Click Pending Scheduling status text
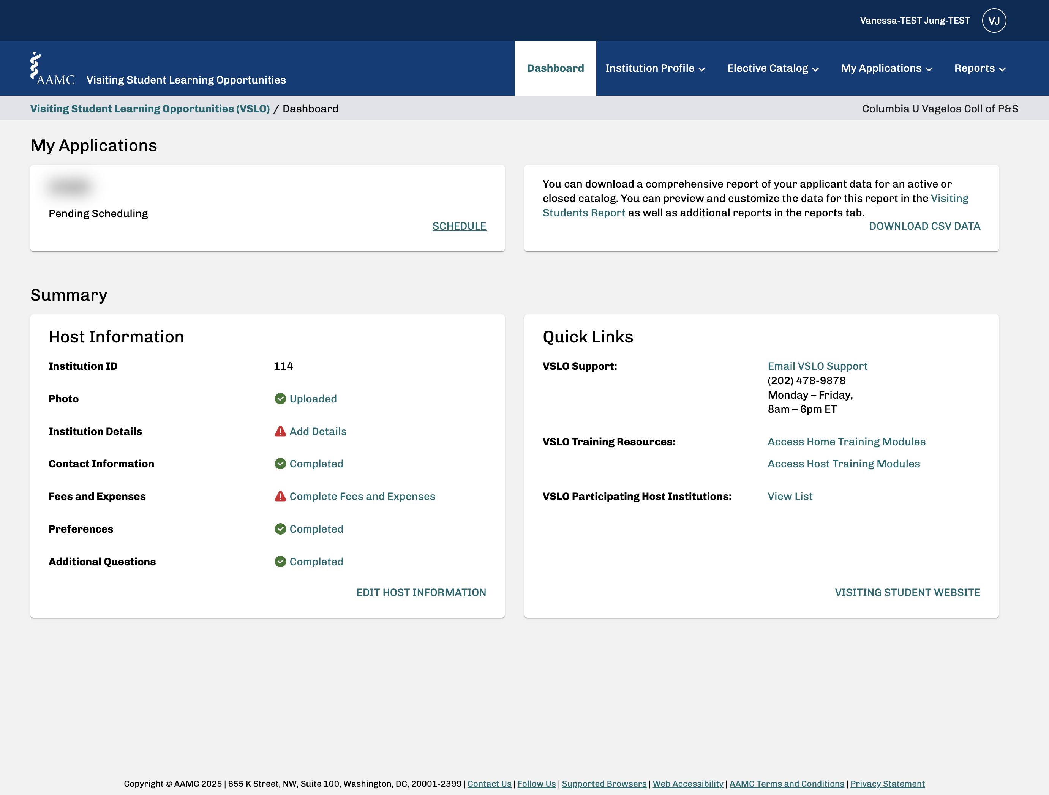This screenshot has width=1049, height=795. point(98,213)
